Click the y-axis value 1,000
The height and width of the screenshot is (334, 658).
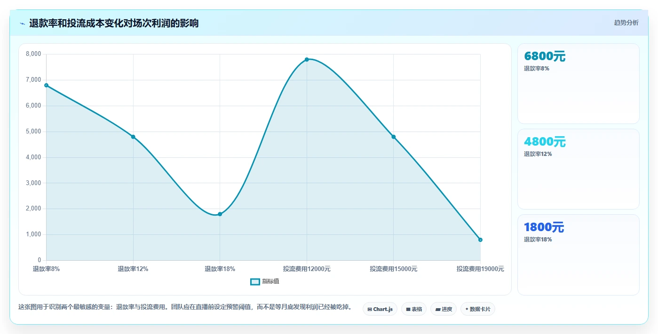[x=33, y=234]
